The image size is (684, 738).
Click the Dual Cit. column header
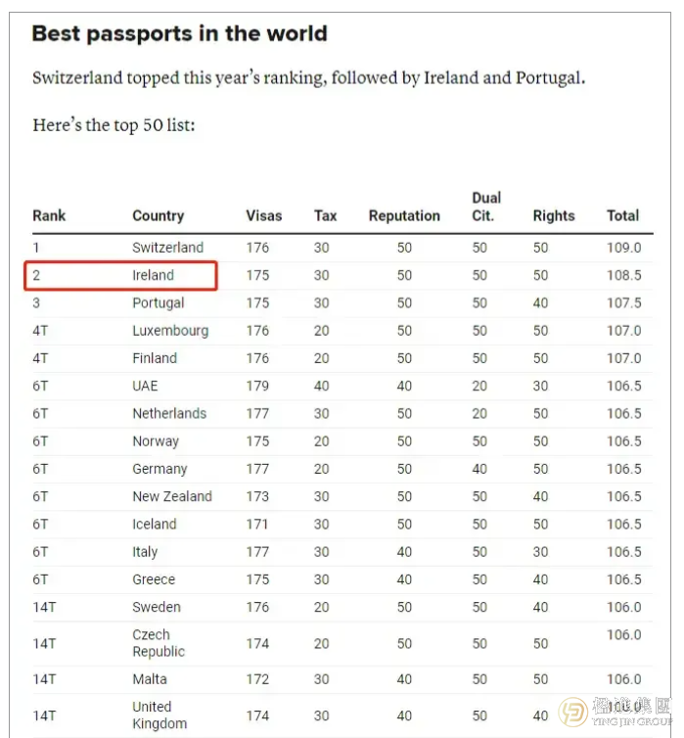(486, 207)
